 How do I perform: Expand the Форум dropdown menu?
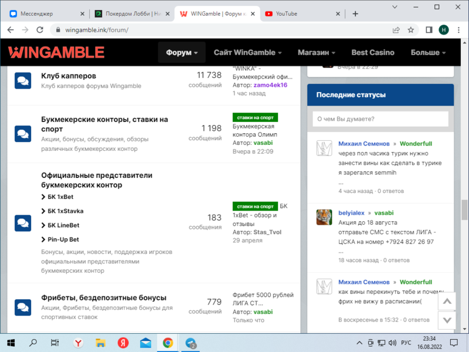(x=182, y=53)
